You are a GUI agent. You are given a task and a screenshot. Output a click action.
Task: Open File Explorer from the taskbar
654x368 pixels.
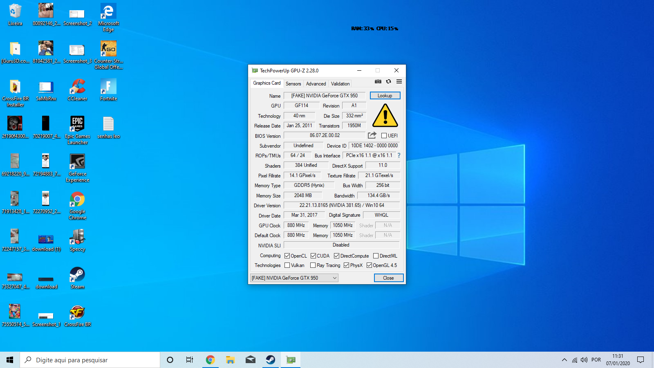click(x=230, y=360)
